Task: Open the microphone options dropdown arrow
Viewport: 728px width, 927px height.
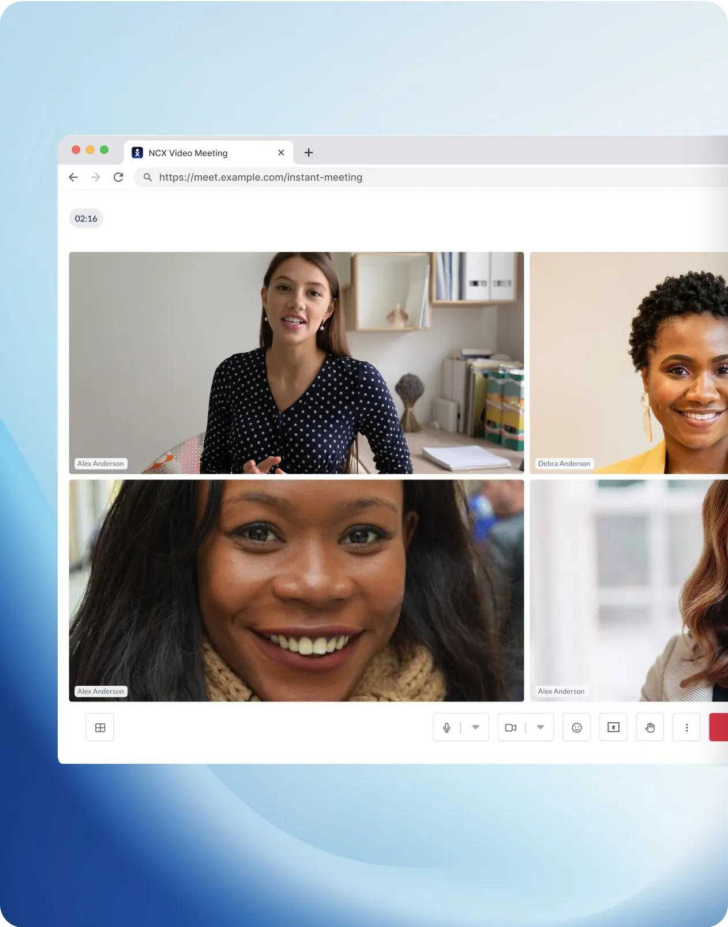Action: 475,727
